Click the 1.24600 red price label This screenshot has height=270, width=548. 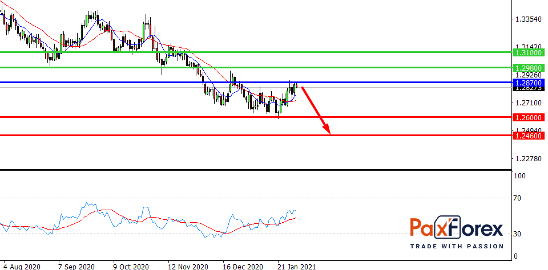point(529,136)
